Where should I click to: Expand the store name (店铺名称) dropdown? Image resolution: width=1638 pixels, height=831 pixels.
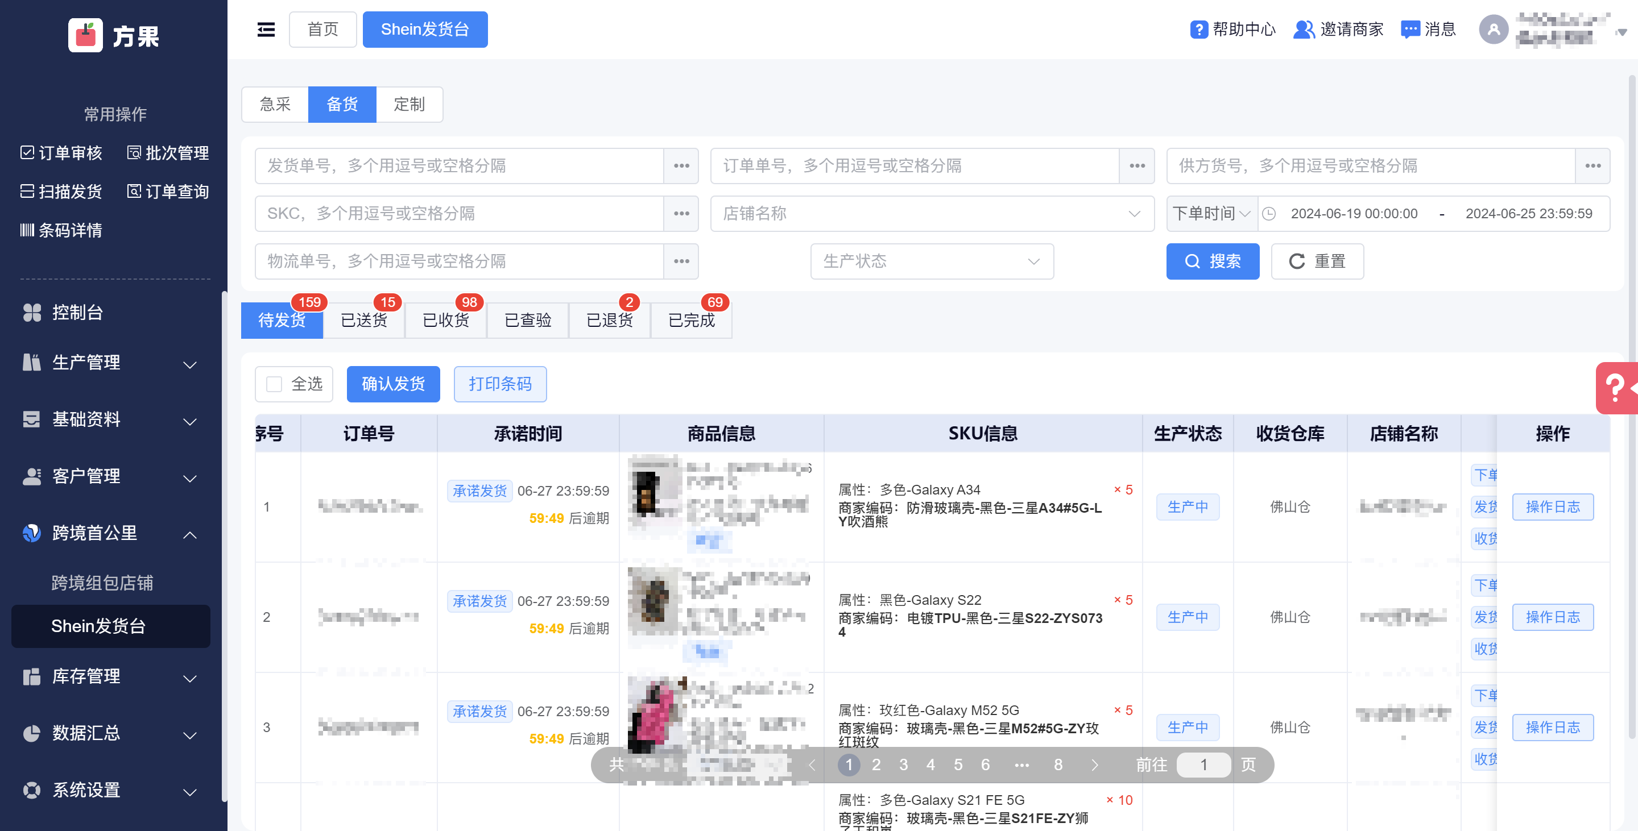coord(932,214)
